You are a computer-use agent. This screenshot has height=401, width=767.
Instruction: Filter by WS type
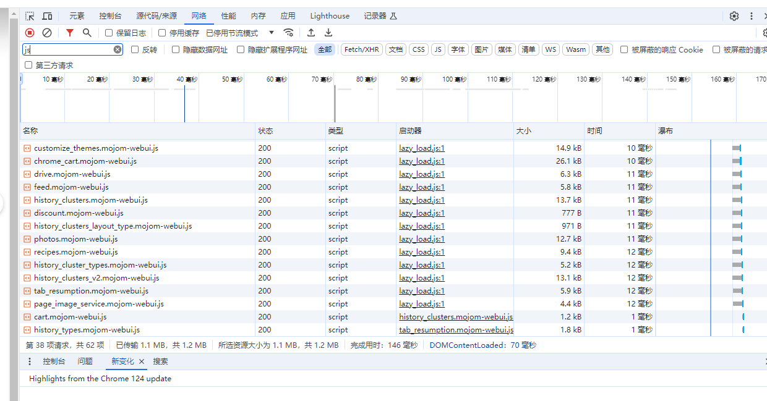pyautogui.click(x=551, y=49)
